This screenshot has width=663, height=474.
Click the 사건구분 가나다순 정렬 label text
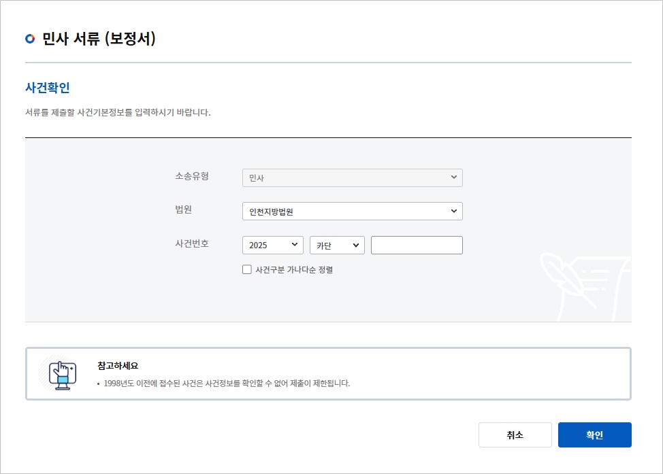pos(293,269)
